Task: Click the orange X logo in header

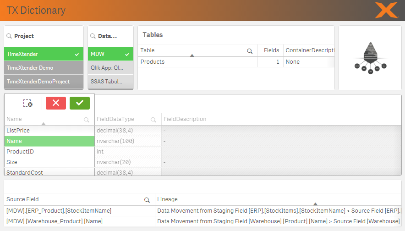Action: click(386, 10)
